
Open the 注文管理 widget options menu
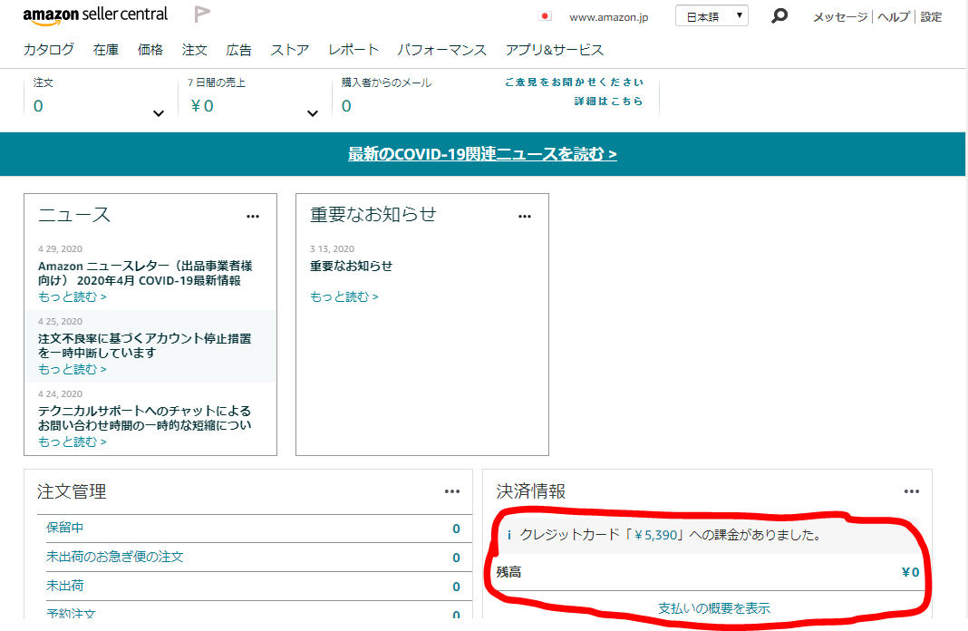tap(452, 491)
